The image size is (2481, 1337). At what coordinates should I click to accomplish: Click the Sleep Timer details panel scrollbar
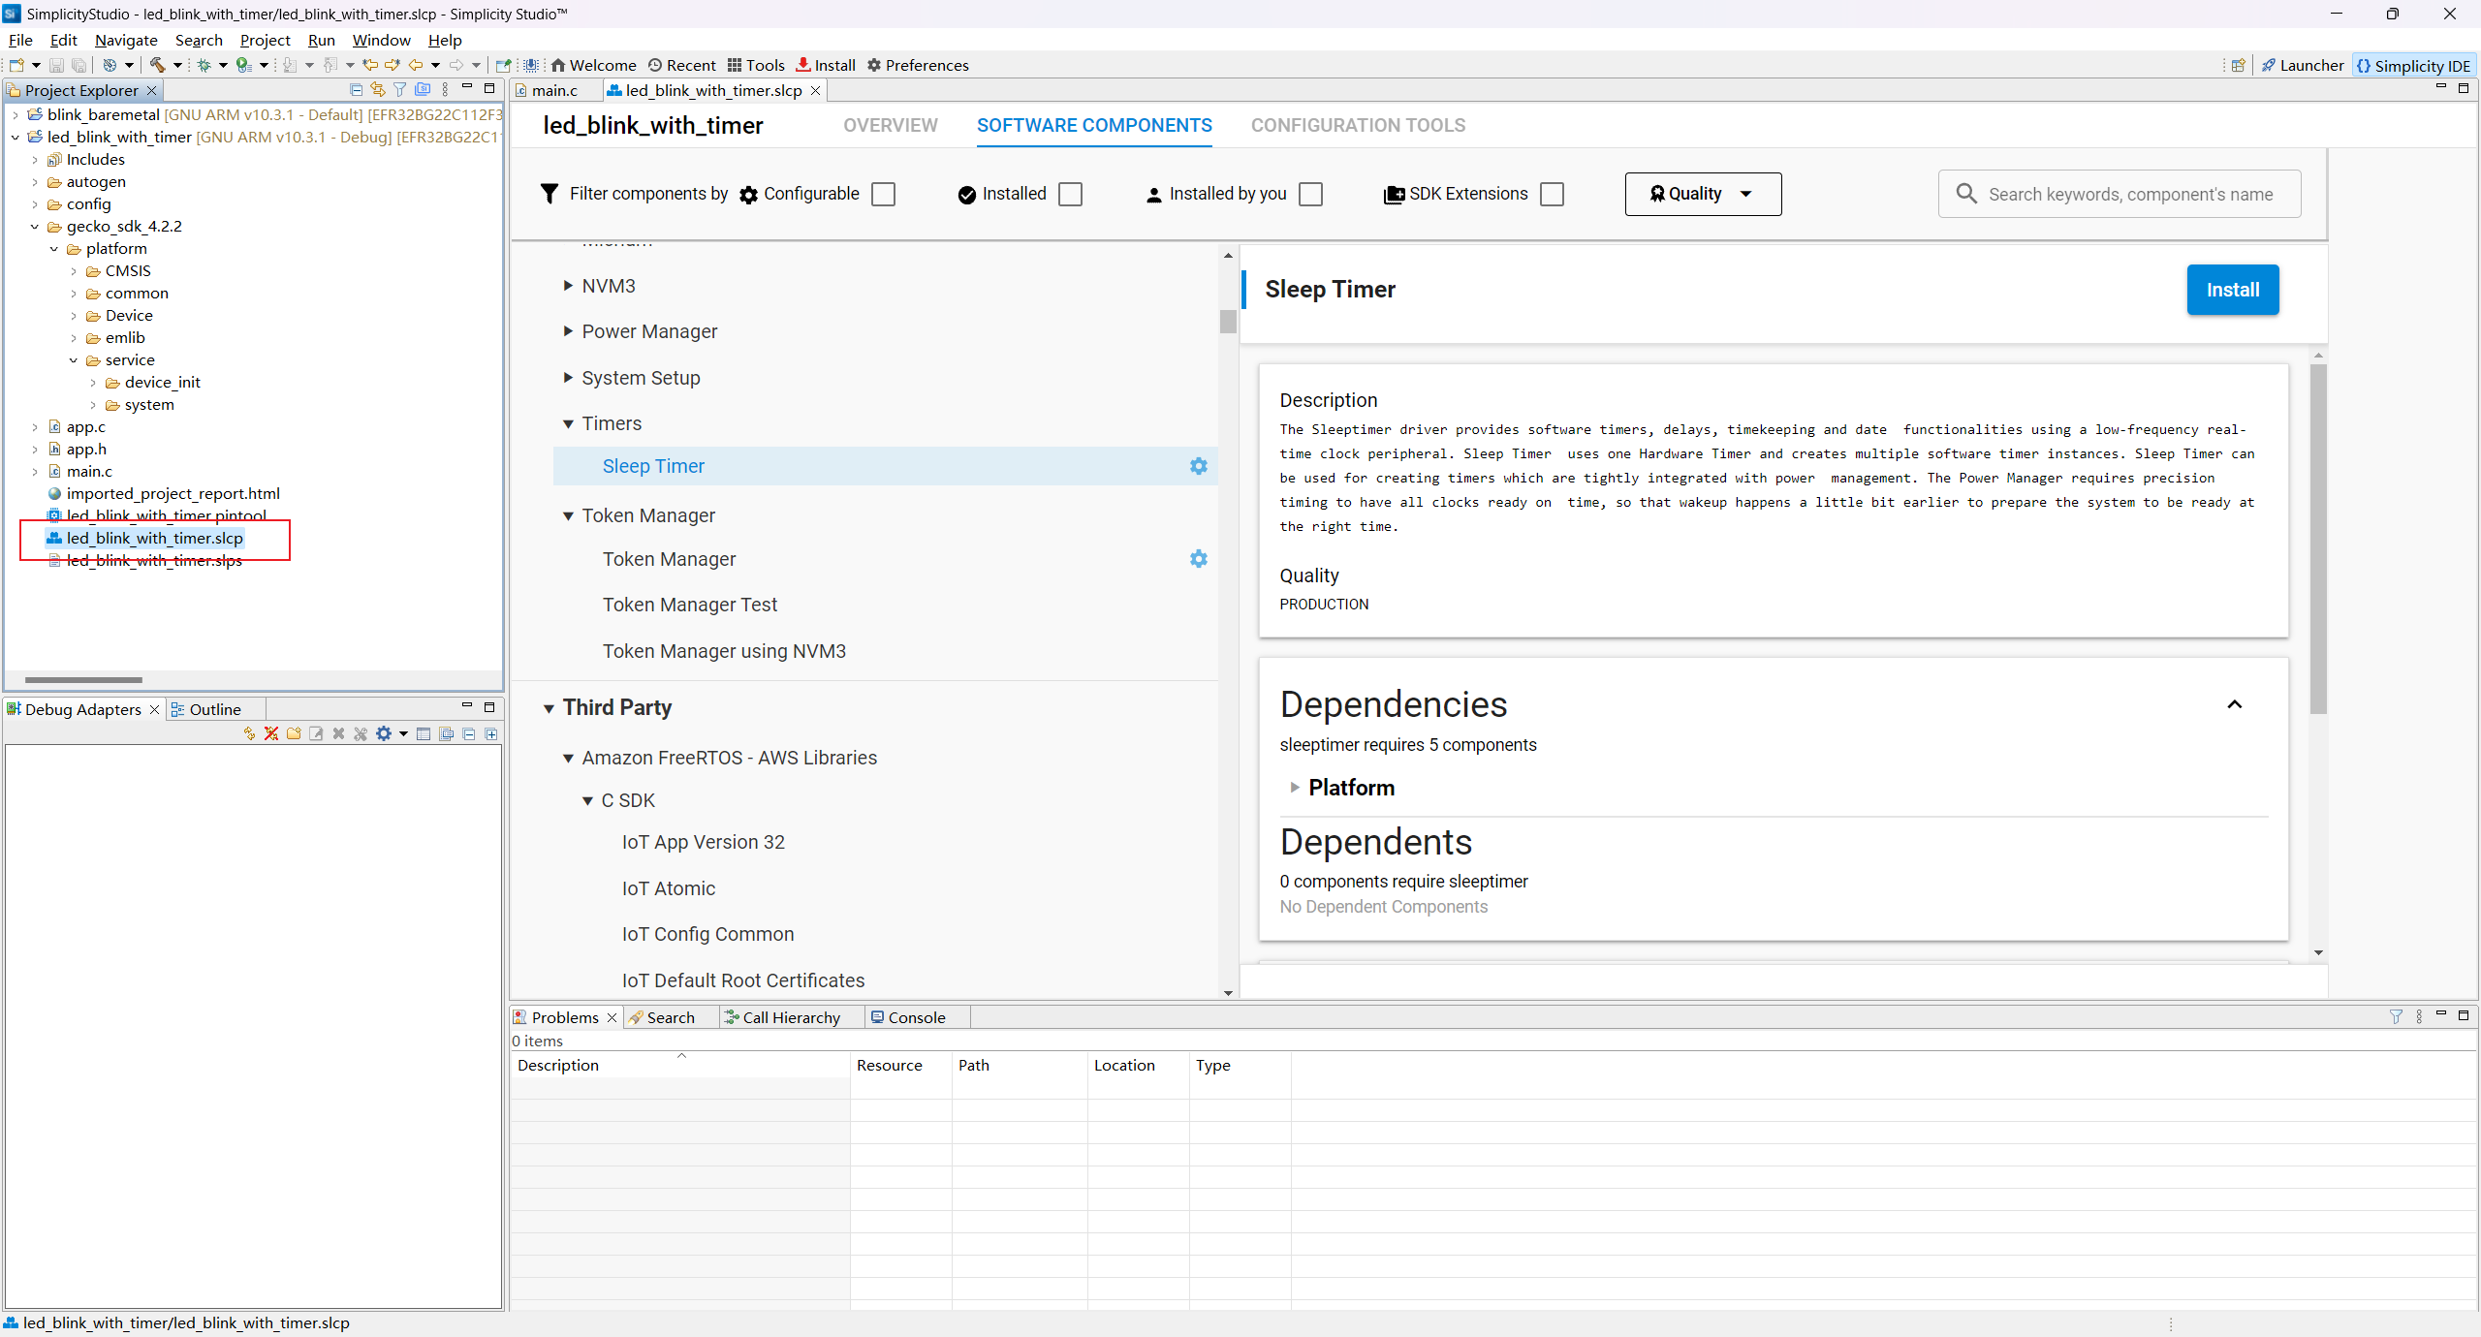coord(2318,539)
